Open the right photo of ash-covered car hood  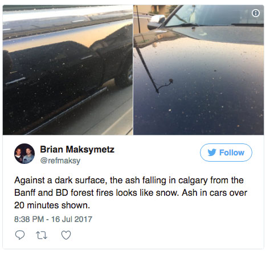click(x=199, y=70)
